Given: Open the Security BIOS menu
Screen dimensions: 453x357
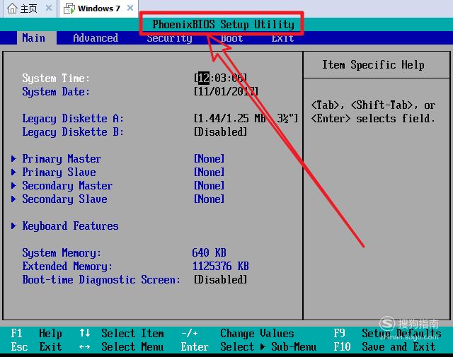Looking at the screenshot, I should coord(169,39).
